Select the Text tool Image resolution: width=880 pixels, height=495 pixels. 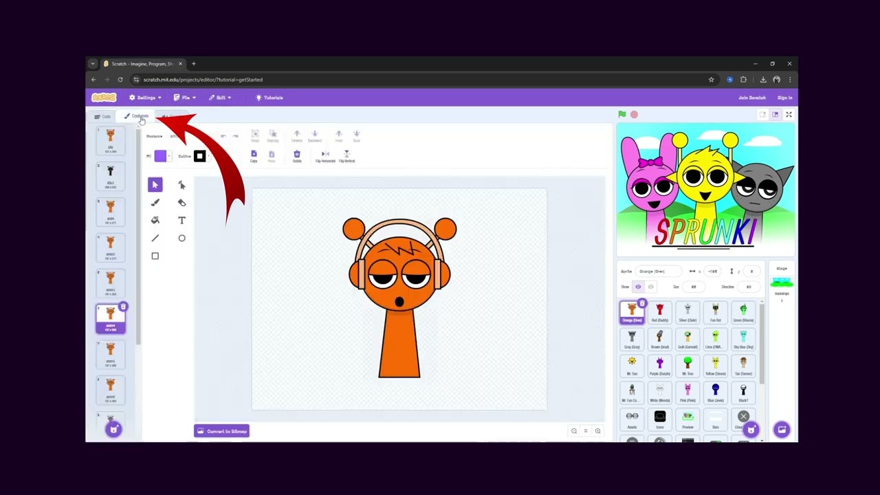181,221
